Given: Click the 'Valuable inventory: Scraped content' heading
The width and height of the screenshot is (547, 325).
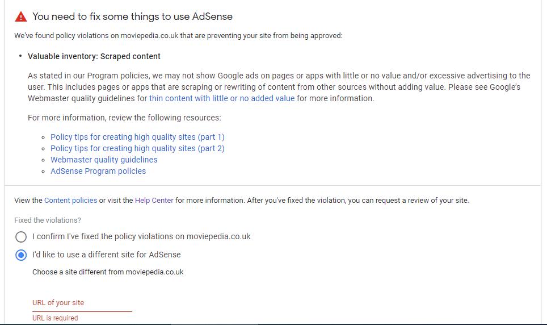Looking at the screenshot, I should tap(94, 57).
